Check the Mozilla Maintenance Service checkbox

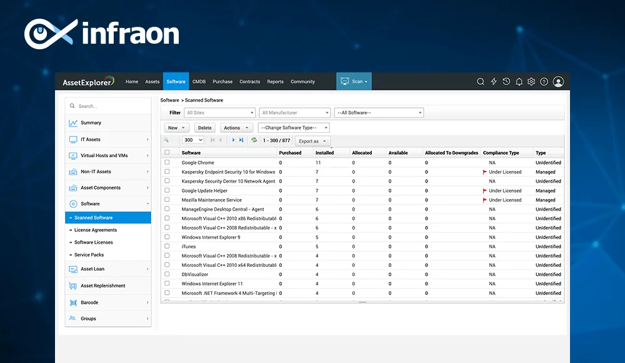point(167,200)
